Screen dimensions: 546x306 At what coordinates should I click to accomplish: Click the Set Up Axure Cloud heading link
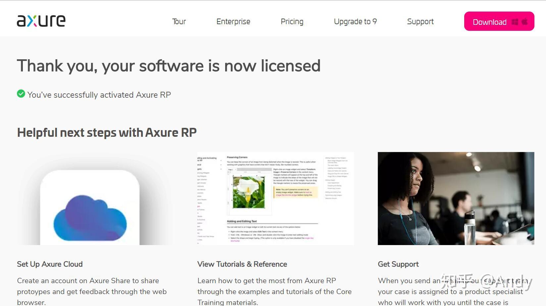tap(50, 264)
